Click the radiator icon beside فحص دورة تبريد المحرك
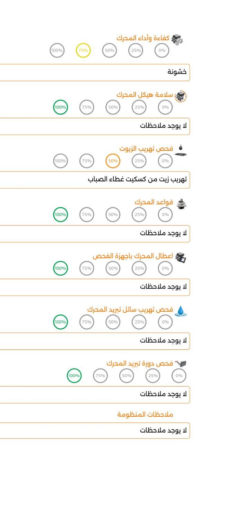This screenshot has height=520, width=241. pos(181,363)
